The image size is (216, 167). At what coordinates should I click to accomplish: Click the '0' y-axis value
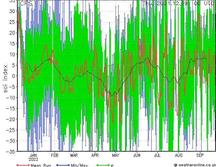tap(14, 76)
